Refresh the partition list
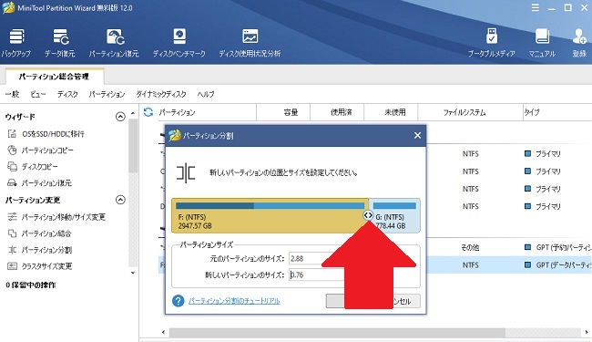The width and height of the screenshot is (592, 342). point(148,112)
